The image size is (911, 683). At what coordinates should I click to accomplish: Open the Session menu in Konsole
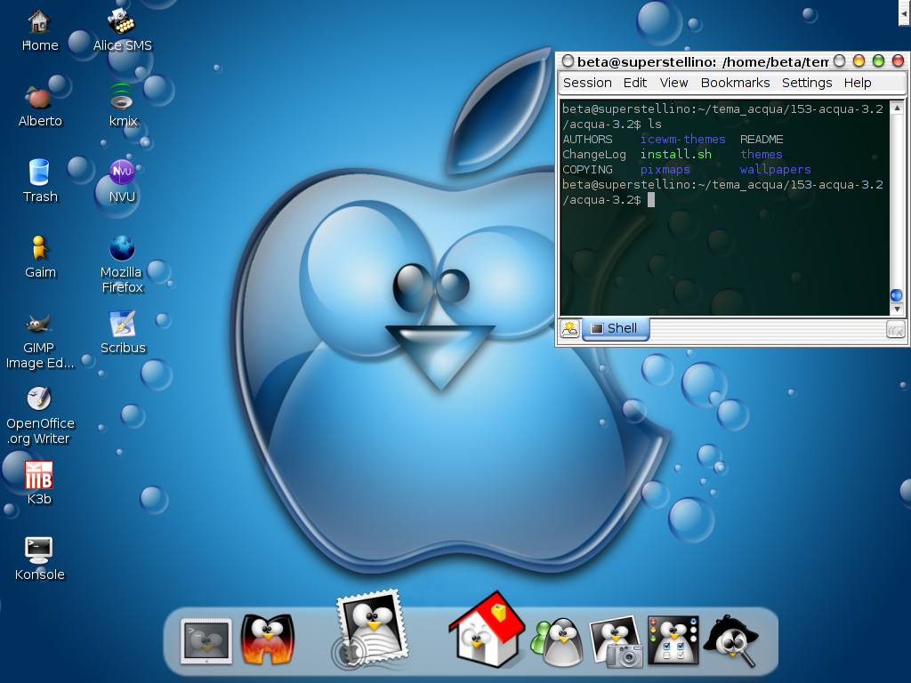[x=587, y=83]
